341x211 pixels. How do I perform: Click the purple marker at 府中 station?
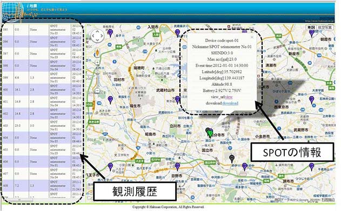coord(245,167)
